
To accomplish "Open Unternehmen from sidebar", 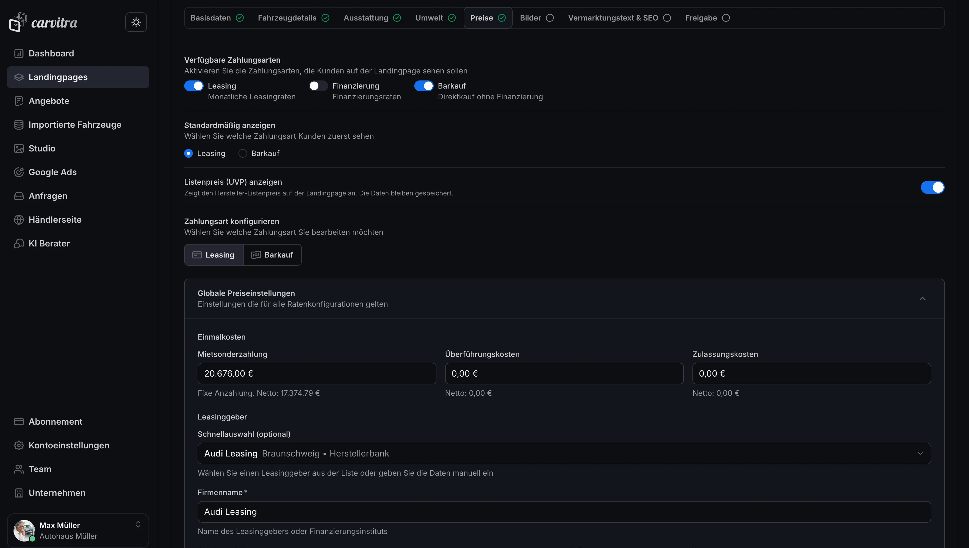I will [x=78, y=493].
